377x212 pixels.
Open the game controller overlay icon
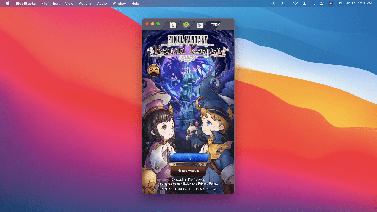coord(154,70)
